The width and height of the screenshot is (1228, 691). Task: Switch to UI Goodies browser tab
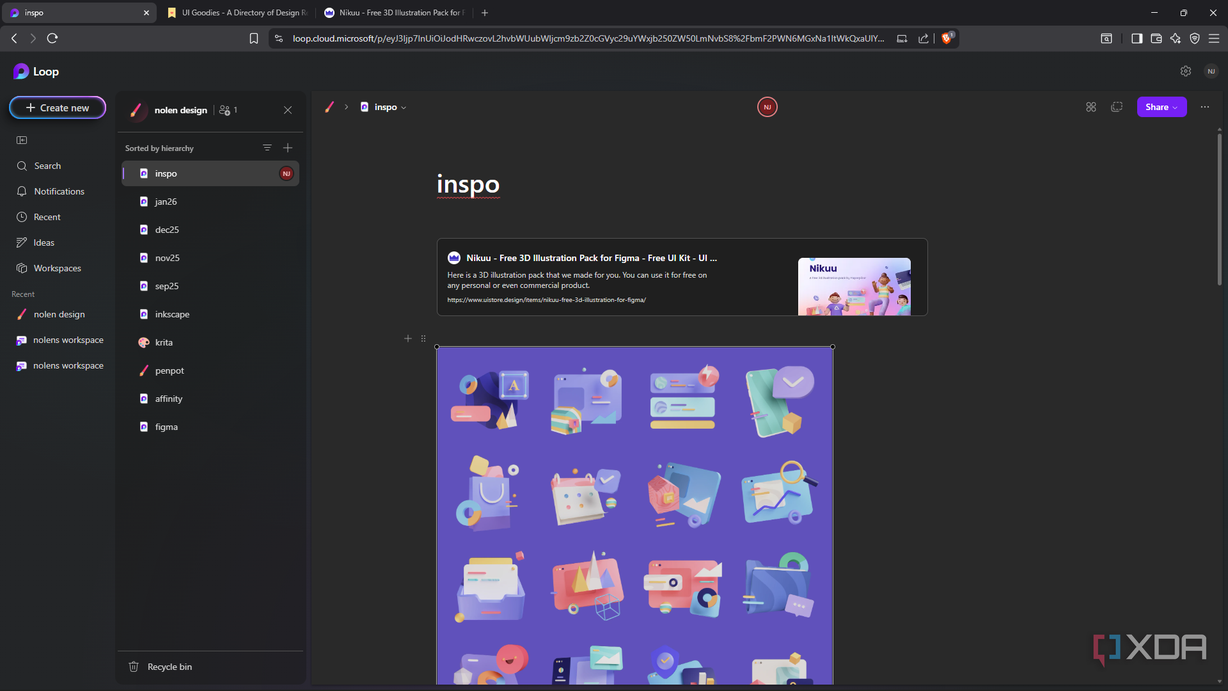[x=237, y=13]
